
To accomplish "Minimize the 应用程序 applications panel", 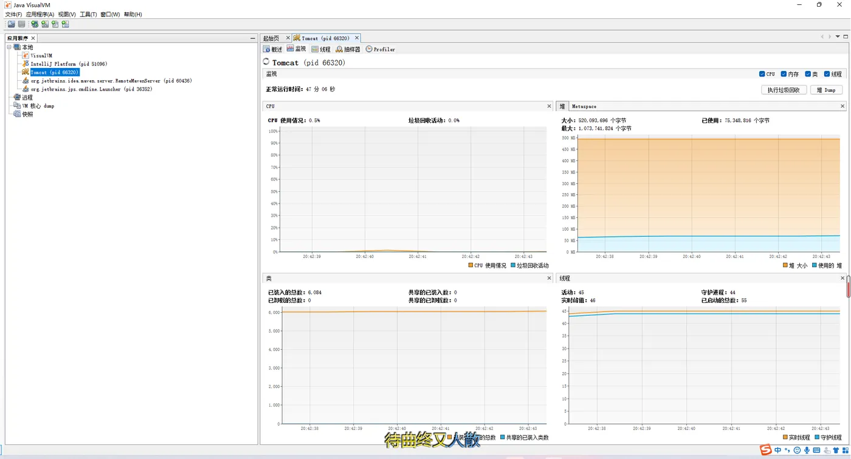I will click(253, 38).
